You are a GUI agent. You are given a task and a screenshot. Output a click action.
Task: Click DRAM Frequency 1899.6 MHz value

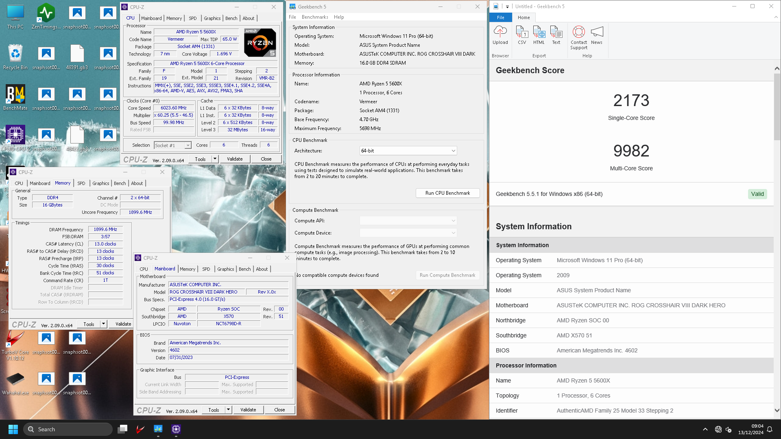click(x=105, y=229)
